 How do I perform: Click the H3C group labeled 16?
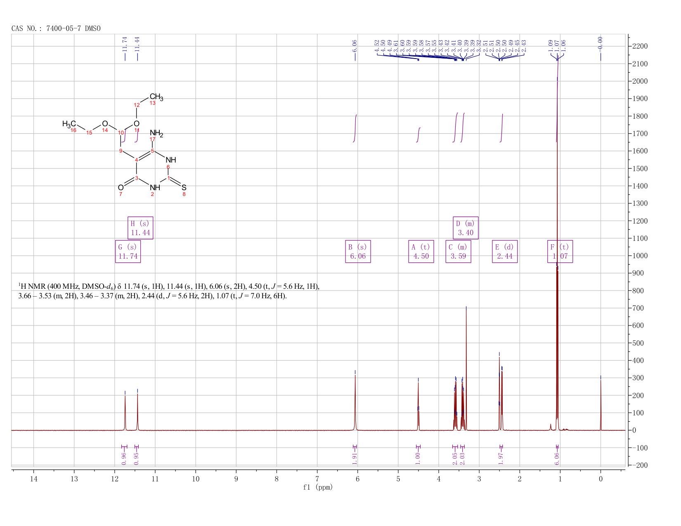[69, 124]
